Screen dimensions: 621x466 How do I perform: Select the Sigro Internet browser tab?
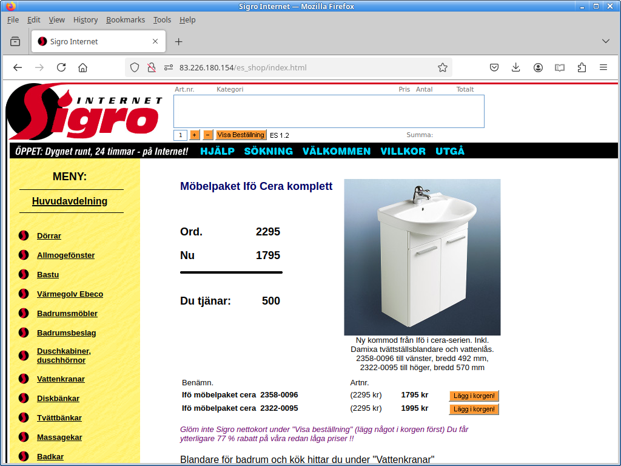point(98,41)
